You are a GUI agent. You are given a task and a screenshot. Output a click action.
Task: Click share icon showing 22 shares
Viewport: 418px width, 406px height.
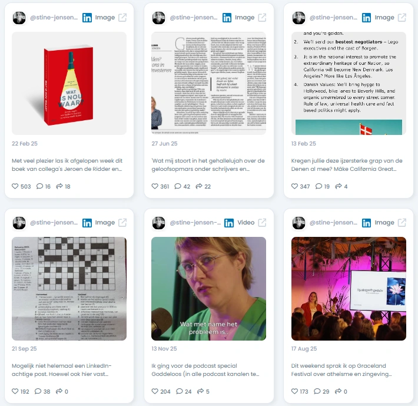[x=199, y=186]
